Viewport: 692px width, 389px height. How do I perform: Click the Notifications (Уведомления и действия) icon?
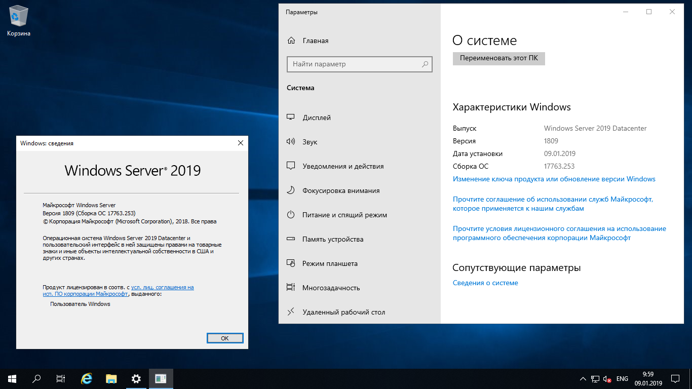291,166
